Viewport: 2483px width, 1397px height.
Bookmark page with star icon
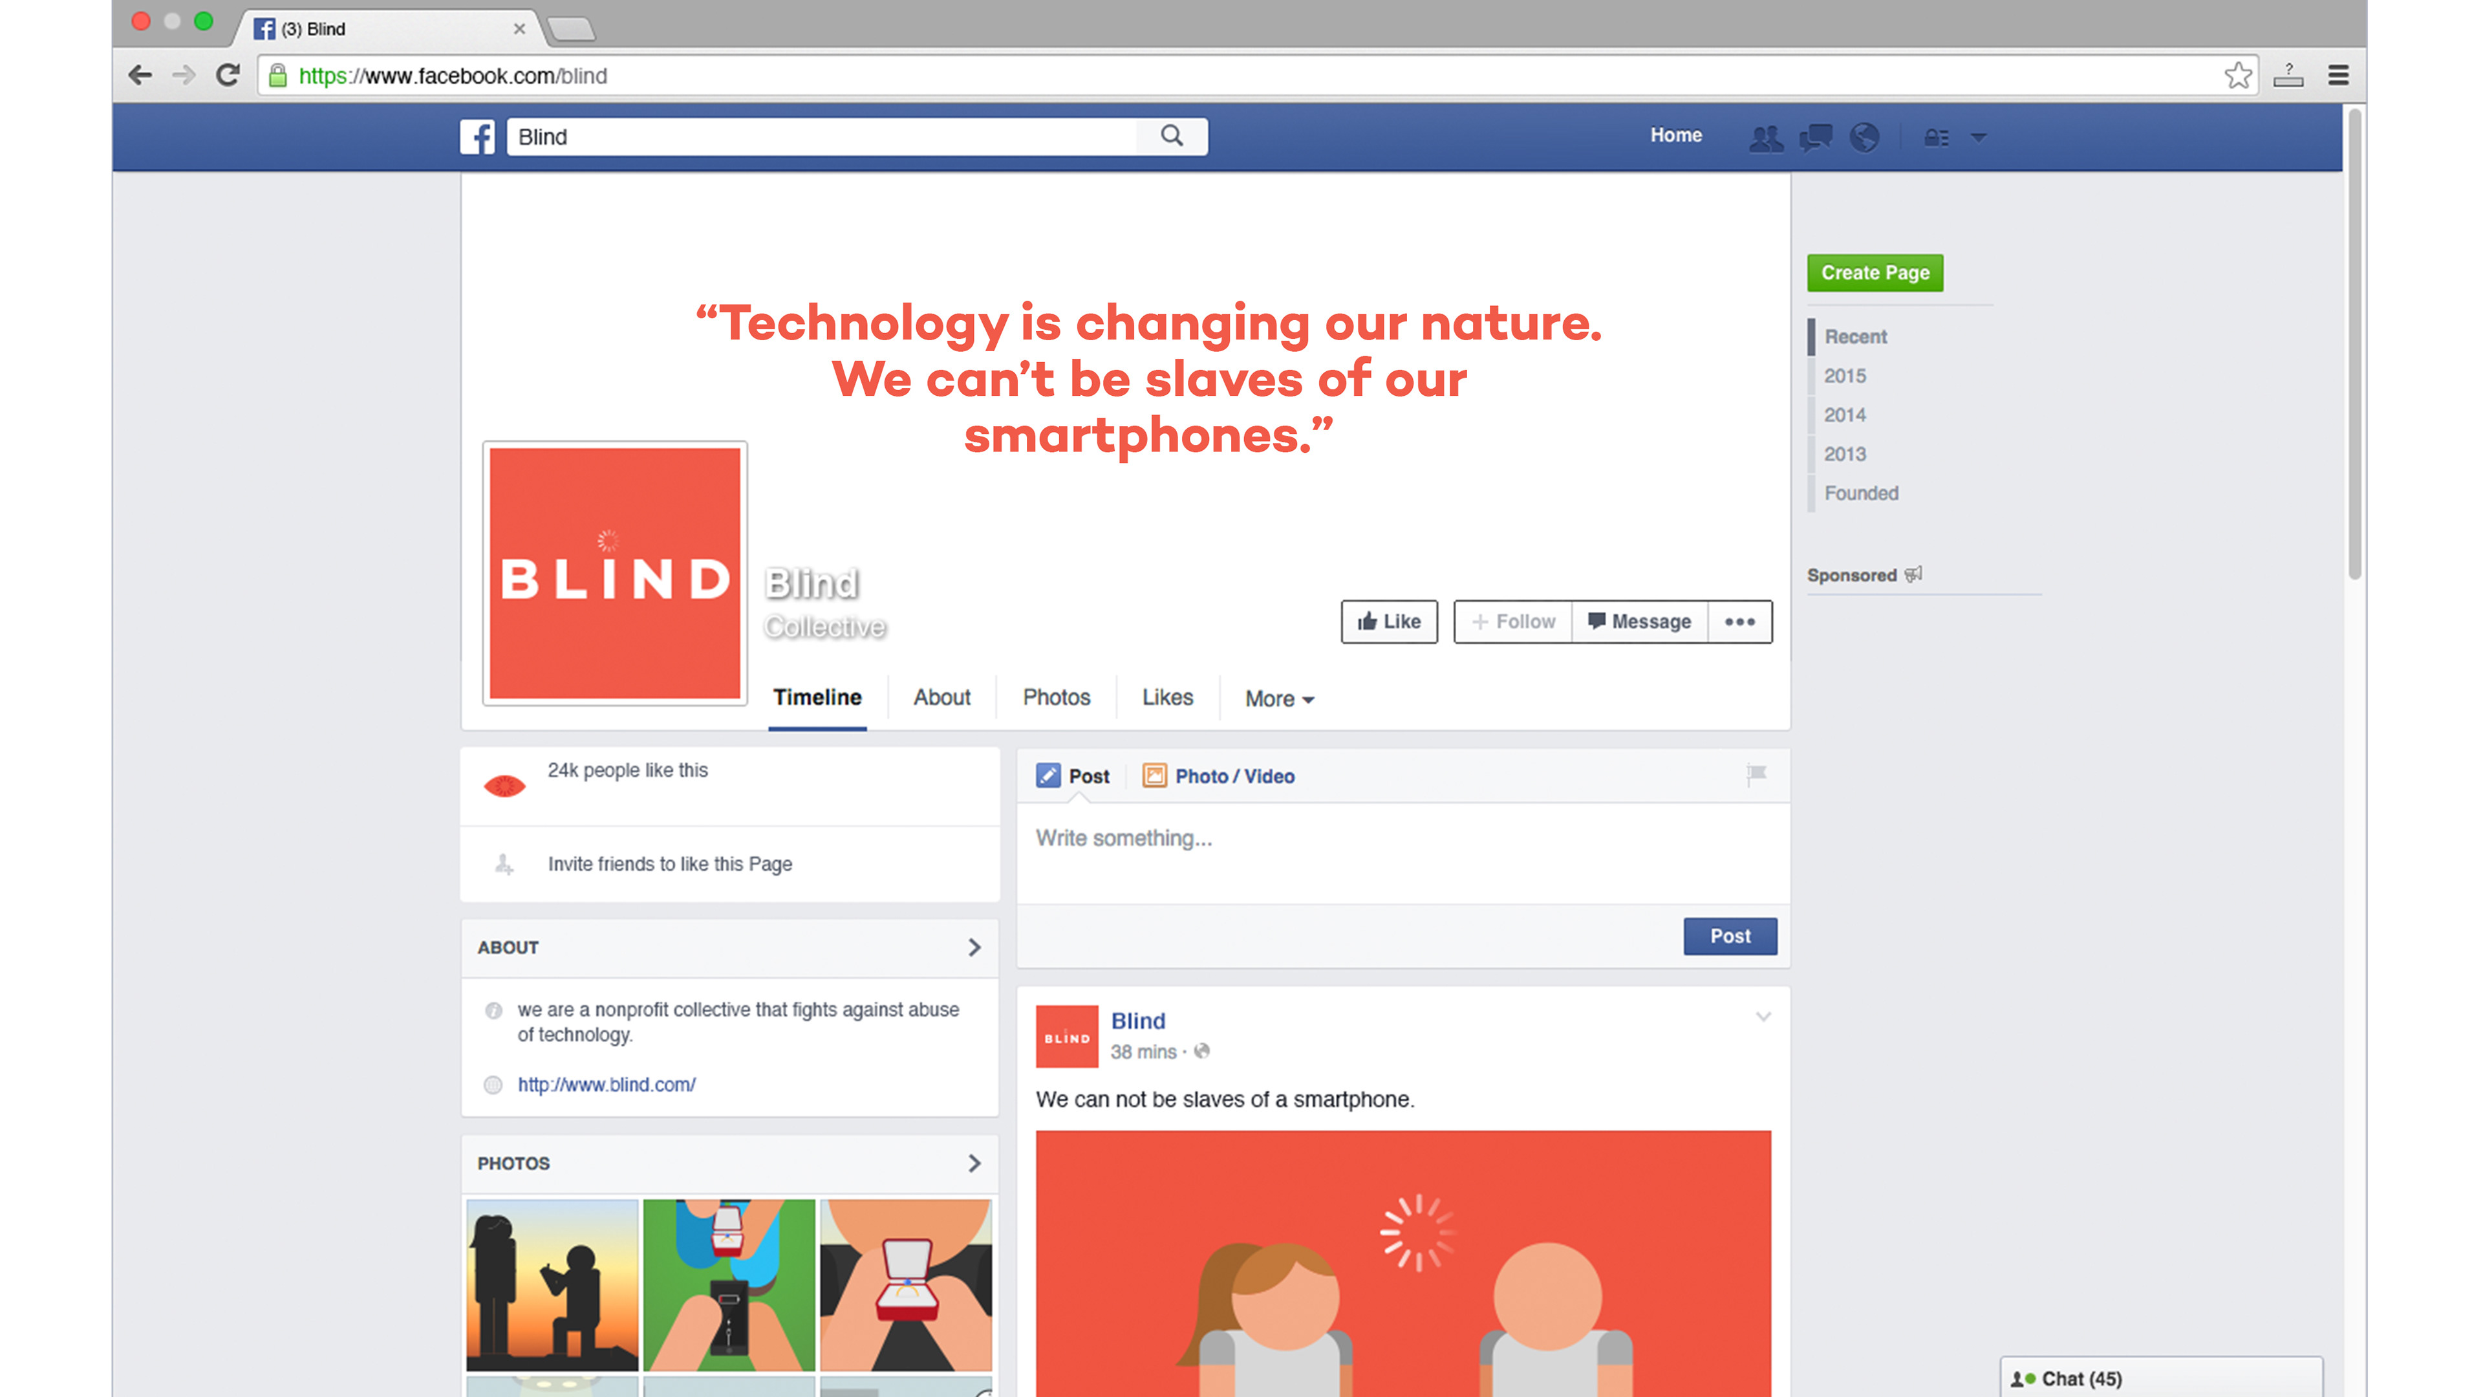tap(2238, 75)
